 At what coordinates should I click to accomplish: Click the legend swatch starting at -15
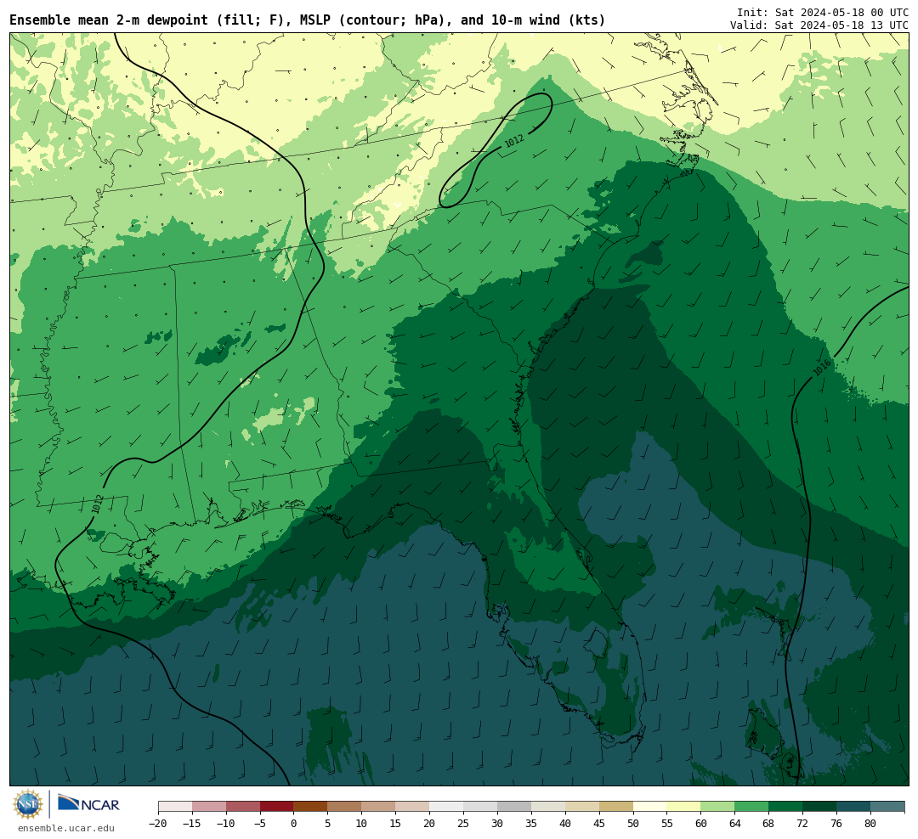[209, 807]
